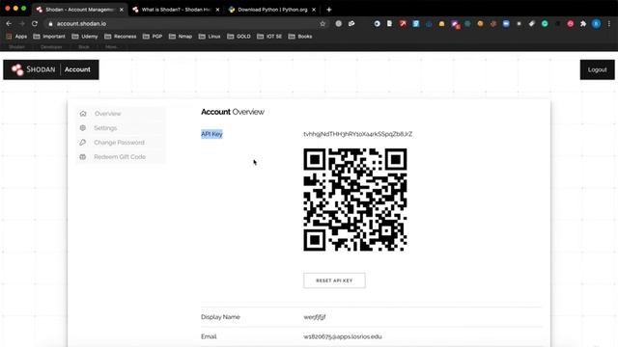Click the highlighted API Key label

211,134
